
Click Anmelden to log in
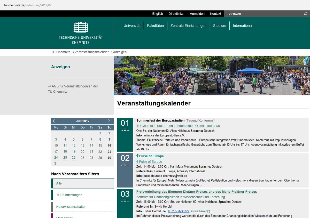tap(197, 14)
